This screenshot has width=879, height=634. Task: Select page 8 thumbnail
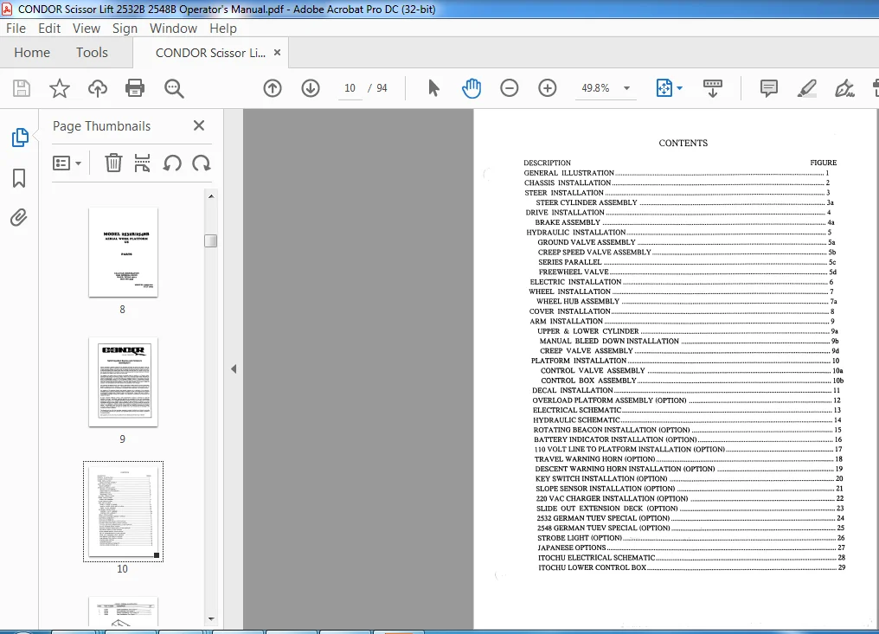124,253
